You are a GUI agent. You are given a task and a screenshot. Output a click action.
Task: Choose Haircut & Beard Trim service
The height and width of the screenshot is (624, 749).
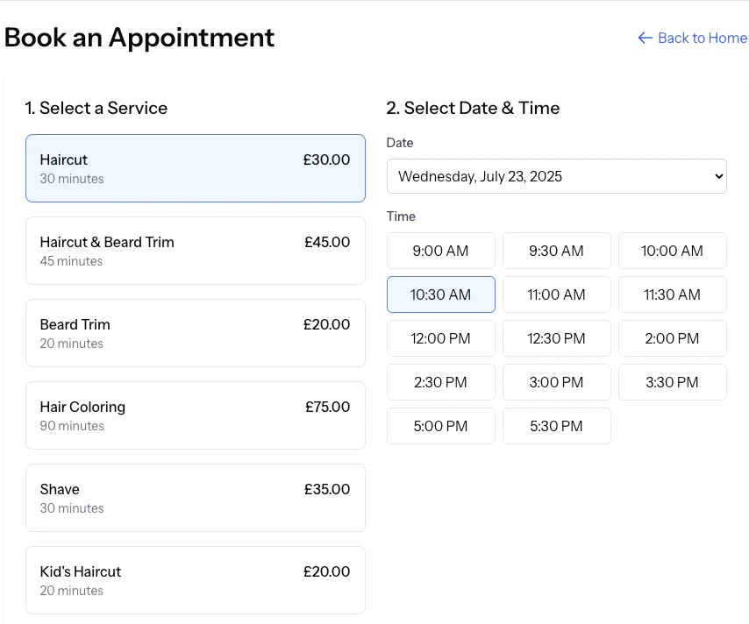(x=195, y=251)
